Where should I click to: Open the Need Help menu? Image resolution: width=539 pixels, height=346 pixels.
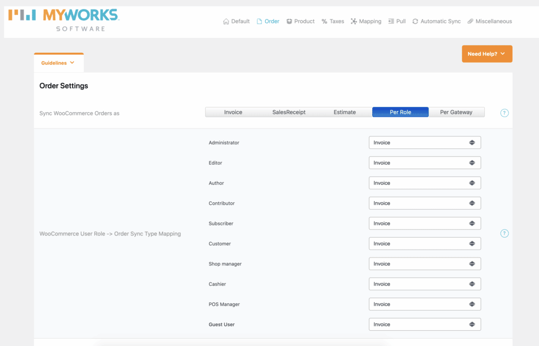486,53
